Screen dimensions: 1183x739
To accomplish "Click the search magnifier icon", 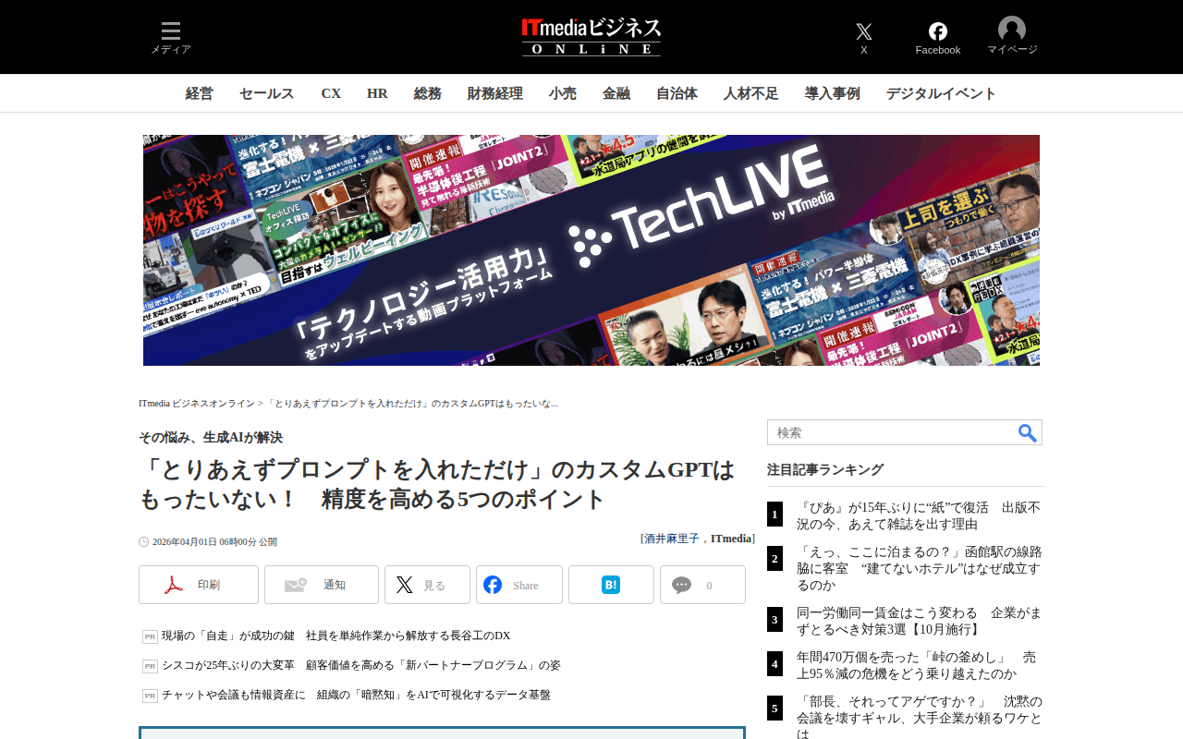I will tap(1027, 433).
